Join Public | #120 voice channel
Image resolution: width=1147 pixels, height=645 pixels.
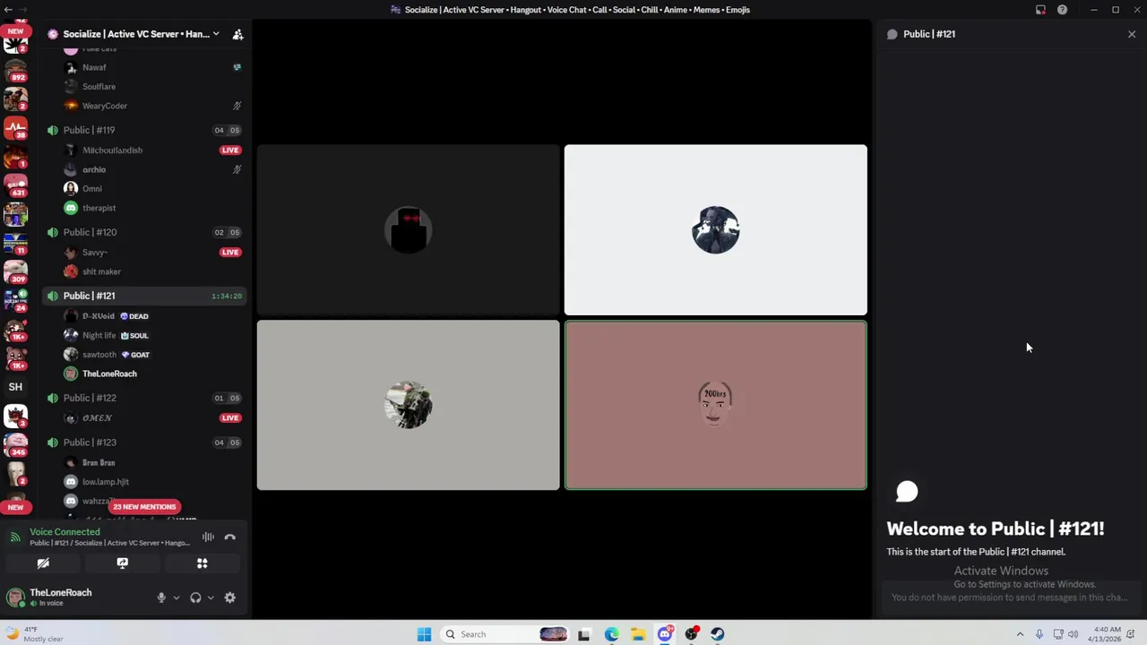pos(144,232)
